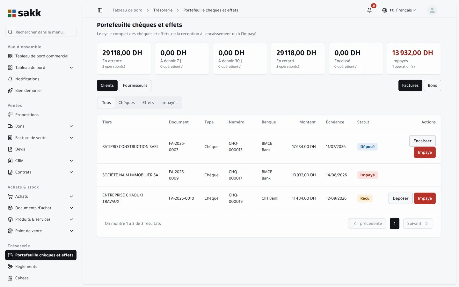Expand the Bons sidebar submenu
Viewport: 459px width, 287px height.
pos(71,126)
